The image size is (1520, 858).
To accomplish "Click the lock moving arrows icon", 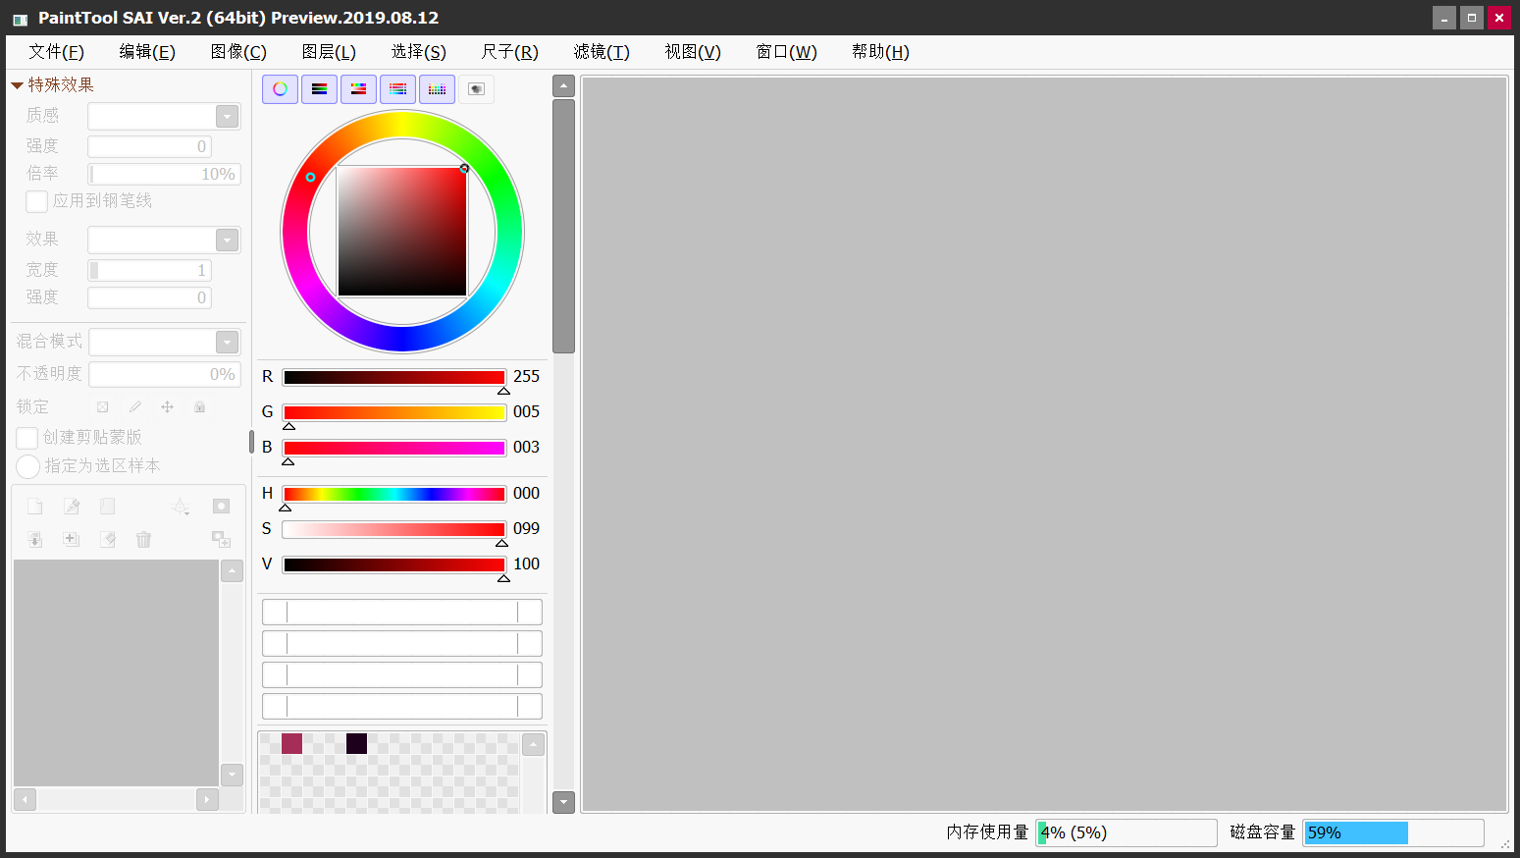I will 167,406.
